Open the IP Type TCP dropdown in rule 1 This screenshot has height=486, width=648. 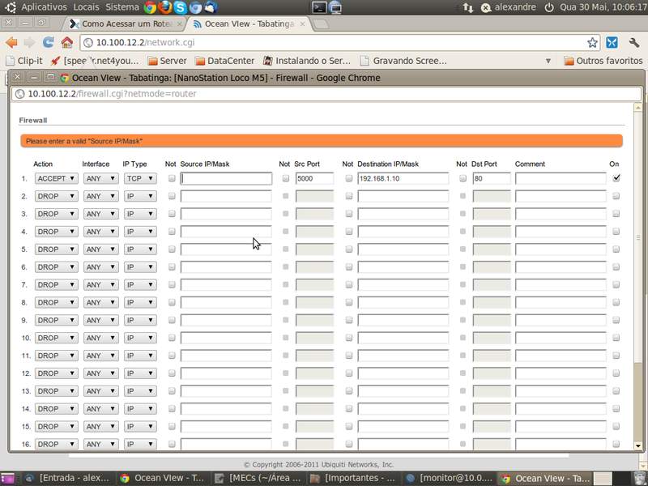pos(140,178)
